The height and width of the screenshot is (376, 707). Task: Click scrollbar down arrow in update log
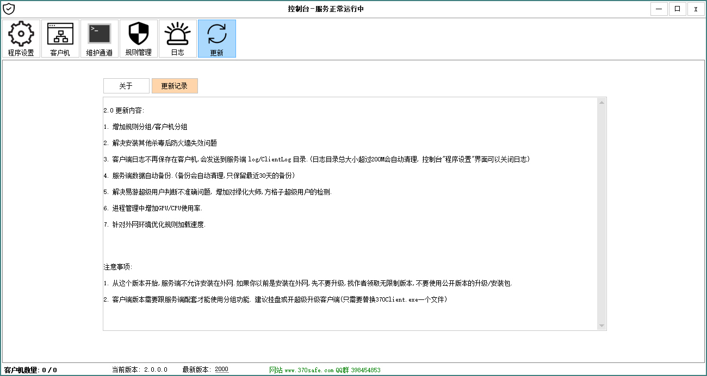(601, 325)
